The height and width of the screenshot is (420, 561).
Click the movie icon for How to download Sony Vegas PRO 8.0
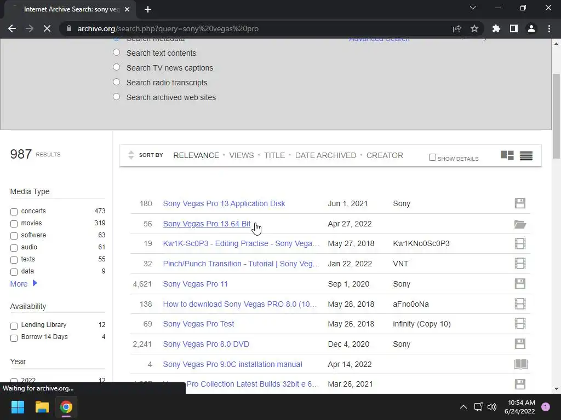point(520,304)
